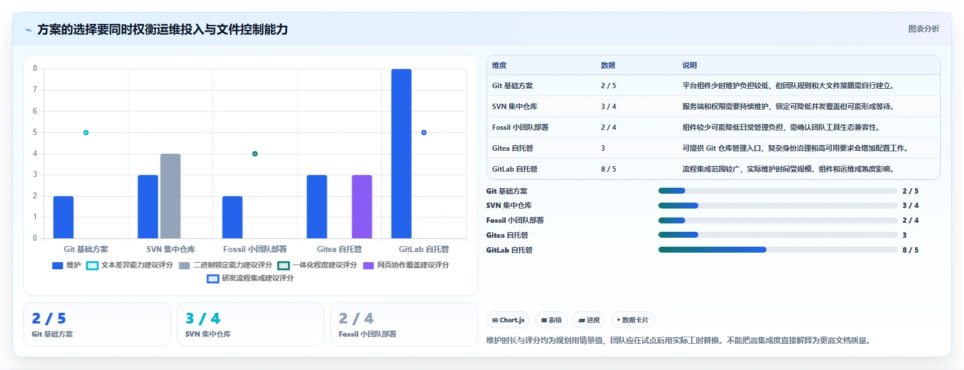Viewport: 964px width, 370px height.
Task: Click the blue 维护 bar for Git 基础方案
Action: click(x=63, y=217)
